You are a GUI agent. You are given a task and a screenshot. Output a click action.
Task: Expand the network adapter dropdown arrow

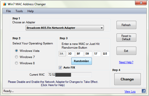(x=102, y=28)
